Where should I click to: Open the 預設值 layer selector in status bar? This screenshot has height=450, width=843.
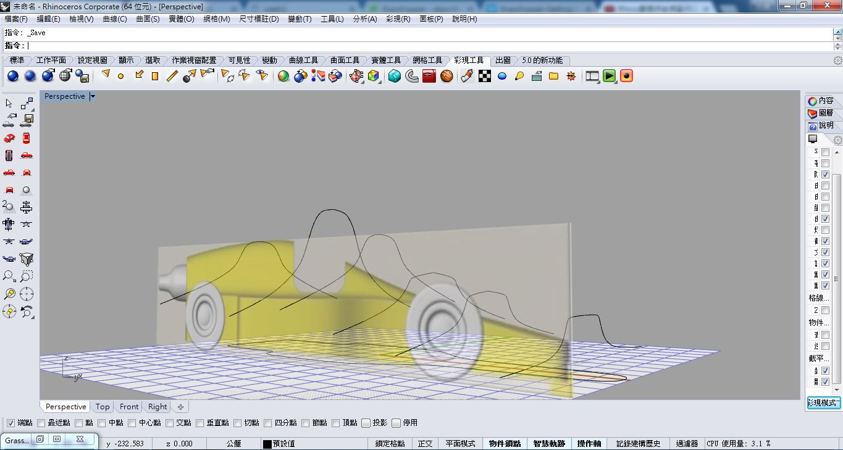tap(284, 443)
